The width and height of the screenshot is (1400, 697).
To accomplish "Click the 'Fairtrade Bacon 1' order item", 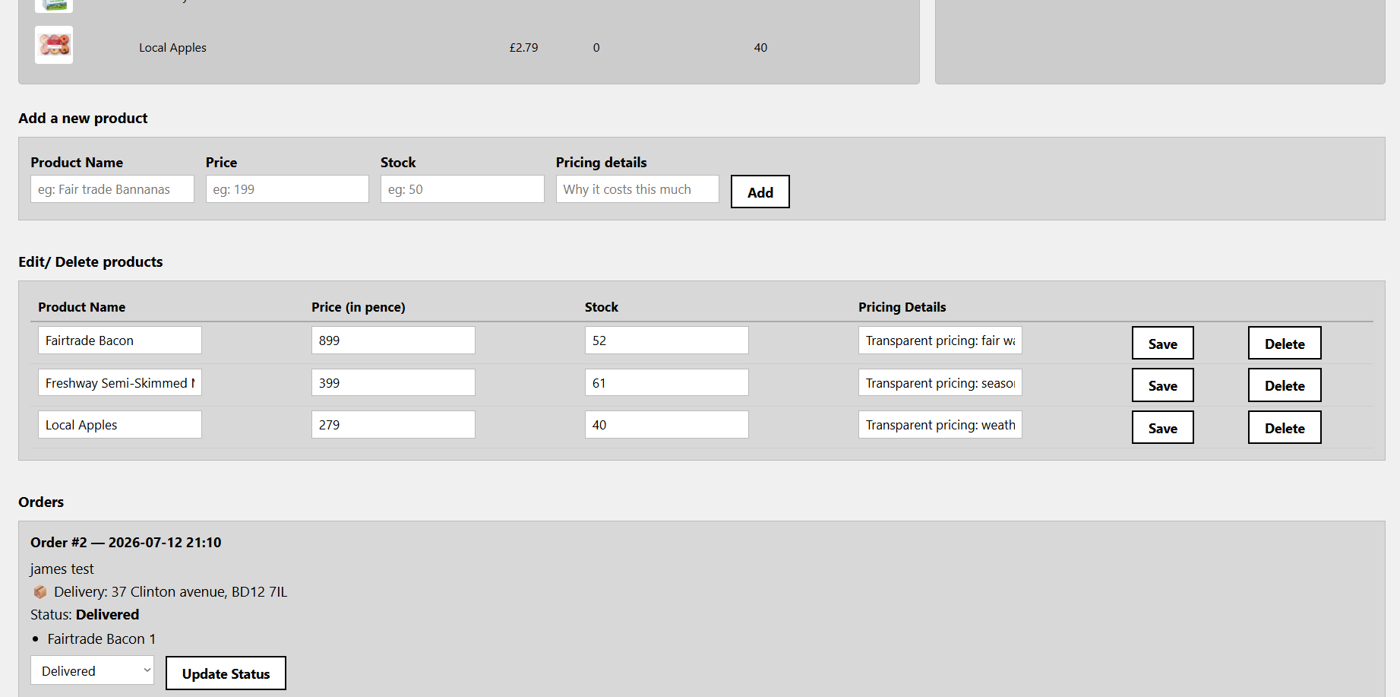I will pos(102,638).
